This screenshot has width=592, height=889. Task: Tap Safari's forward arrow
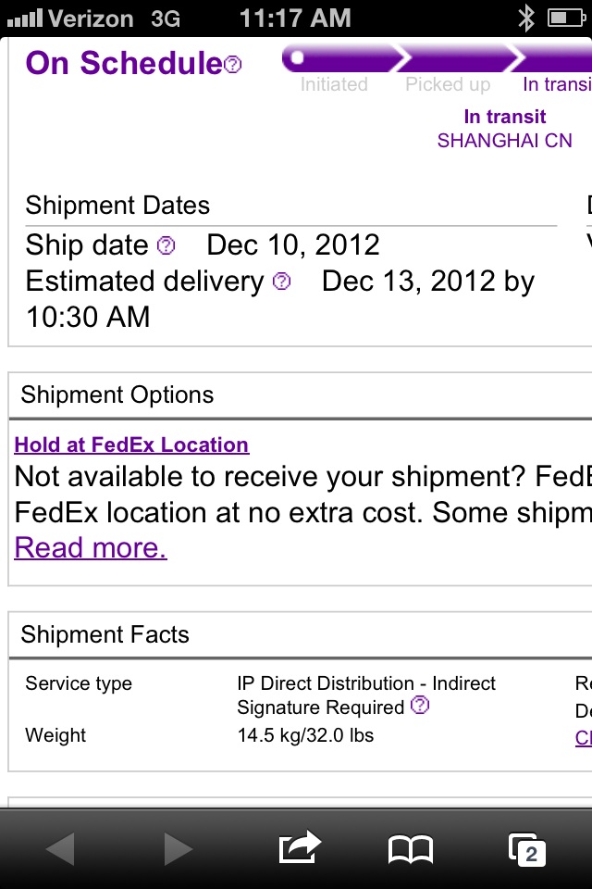click(x=178, y=848)
